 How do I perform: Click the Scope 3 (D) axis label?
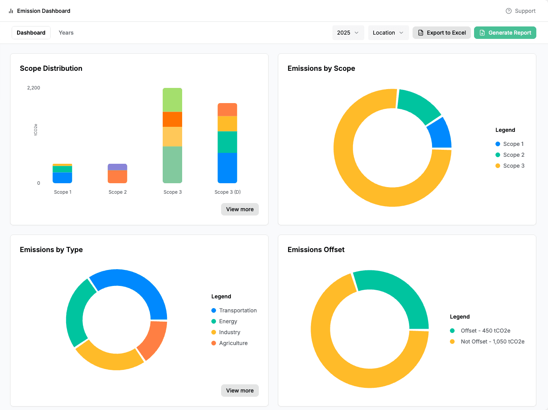coord(228,192)
